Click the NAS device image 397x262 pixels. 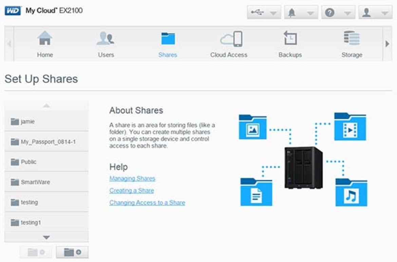[x=303, y=168]
